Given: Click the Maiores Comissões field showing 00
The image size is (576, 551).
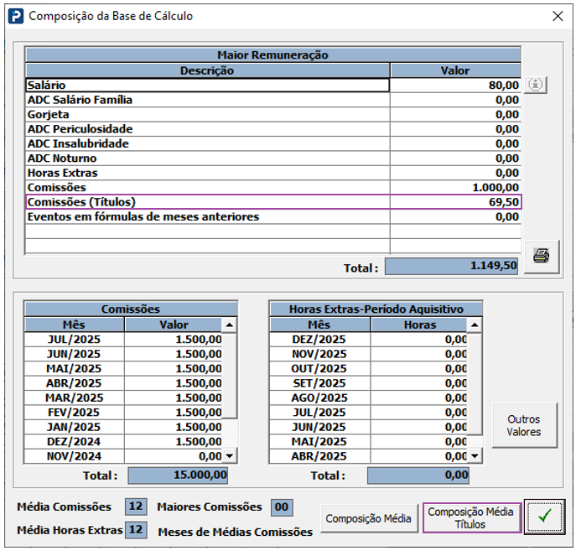Looking at the screenshot, I should [x=282, y=507].
